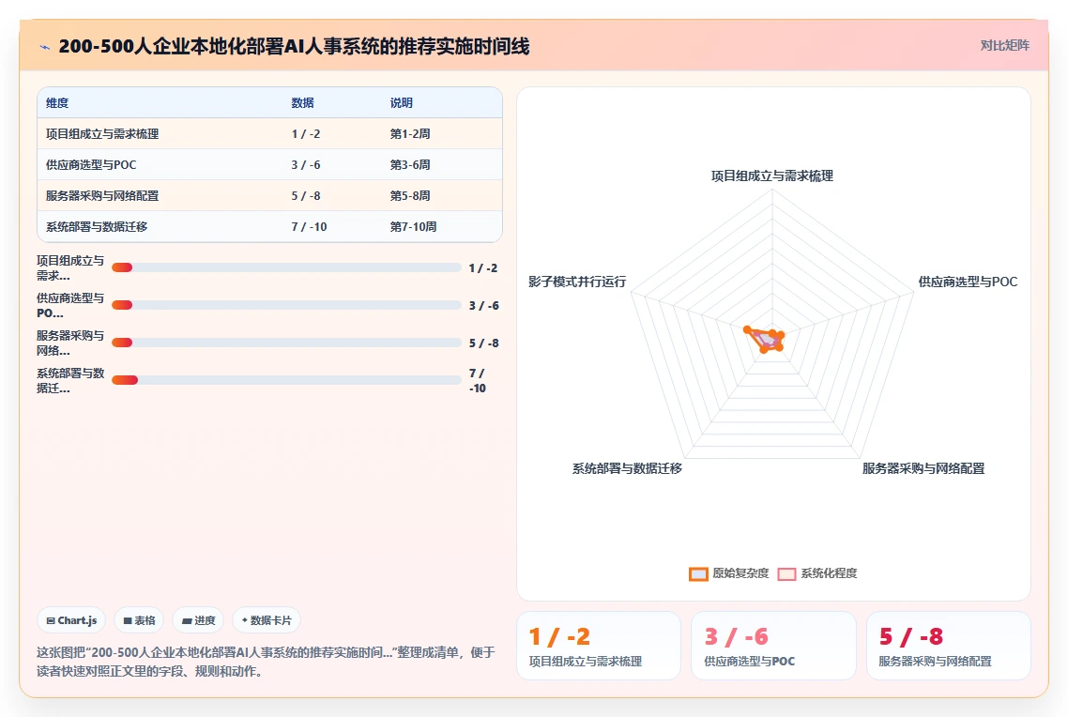Viewport: 1068px width, 717px height.
Task: Click the 对比矩阵 label in header
Action: 1005,46
